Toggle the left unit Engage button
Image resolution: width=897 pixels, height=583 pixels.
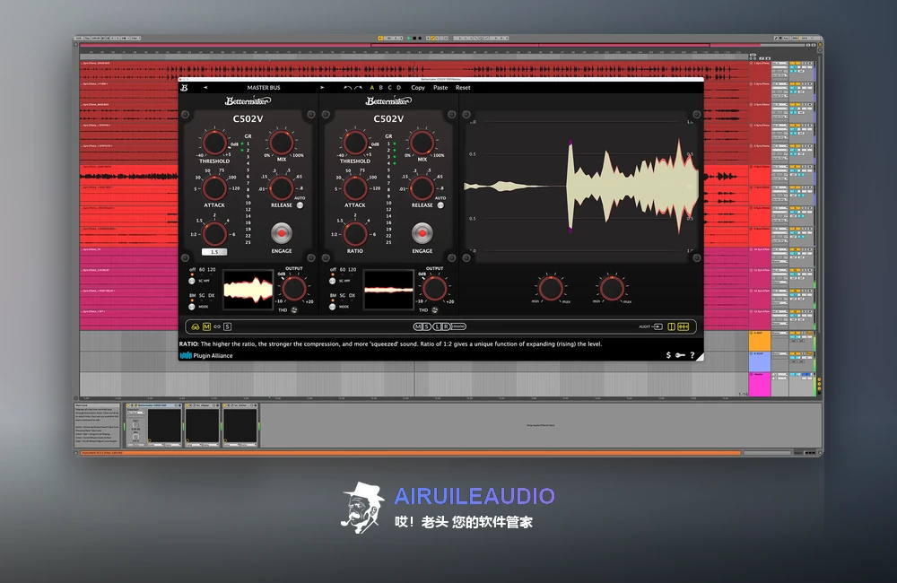[x=282, y=233]
